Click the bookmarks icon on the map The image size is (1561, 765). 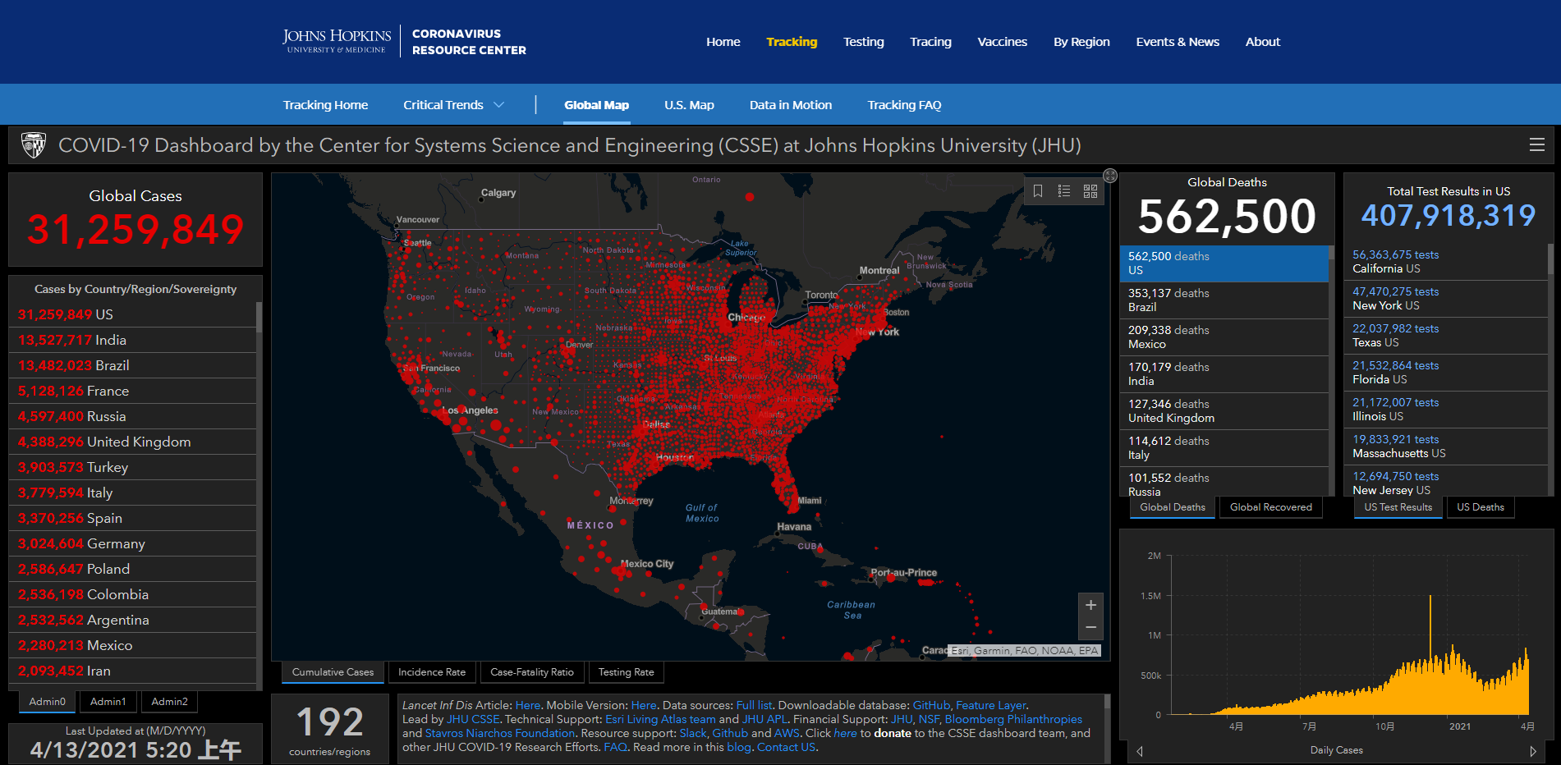pos(1038,191)
